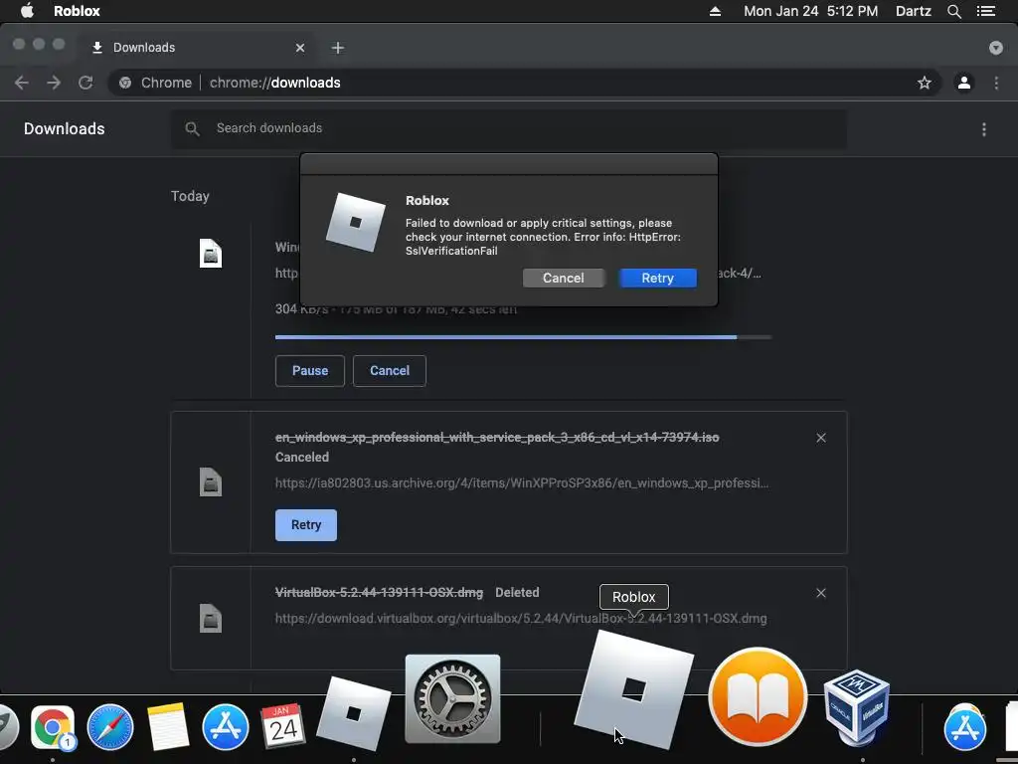Open Notification Center list icon
Image resolution: width=1018 pixels, height=764 pixels.
(985, 11)
